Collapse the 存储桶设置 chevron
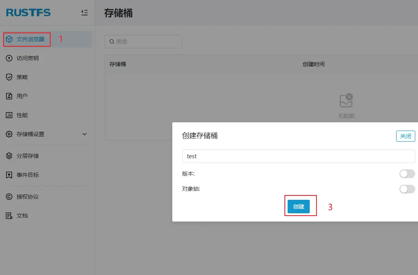Image resolution: width=418 pixels, height=275 pixels. click(x=84, y=134)
